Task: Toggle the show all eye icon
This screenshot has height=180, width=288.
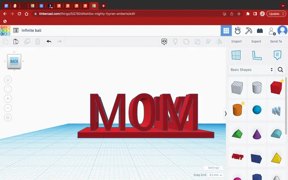Action: (165, 41)
